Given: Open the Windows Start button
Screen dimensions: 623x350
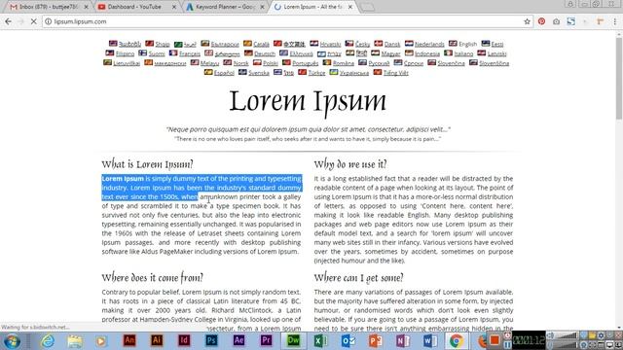Looking at the screenshot, I should coord(12,341).
